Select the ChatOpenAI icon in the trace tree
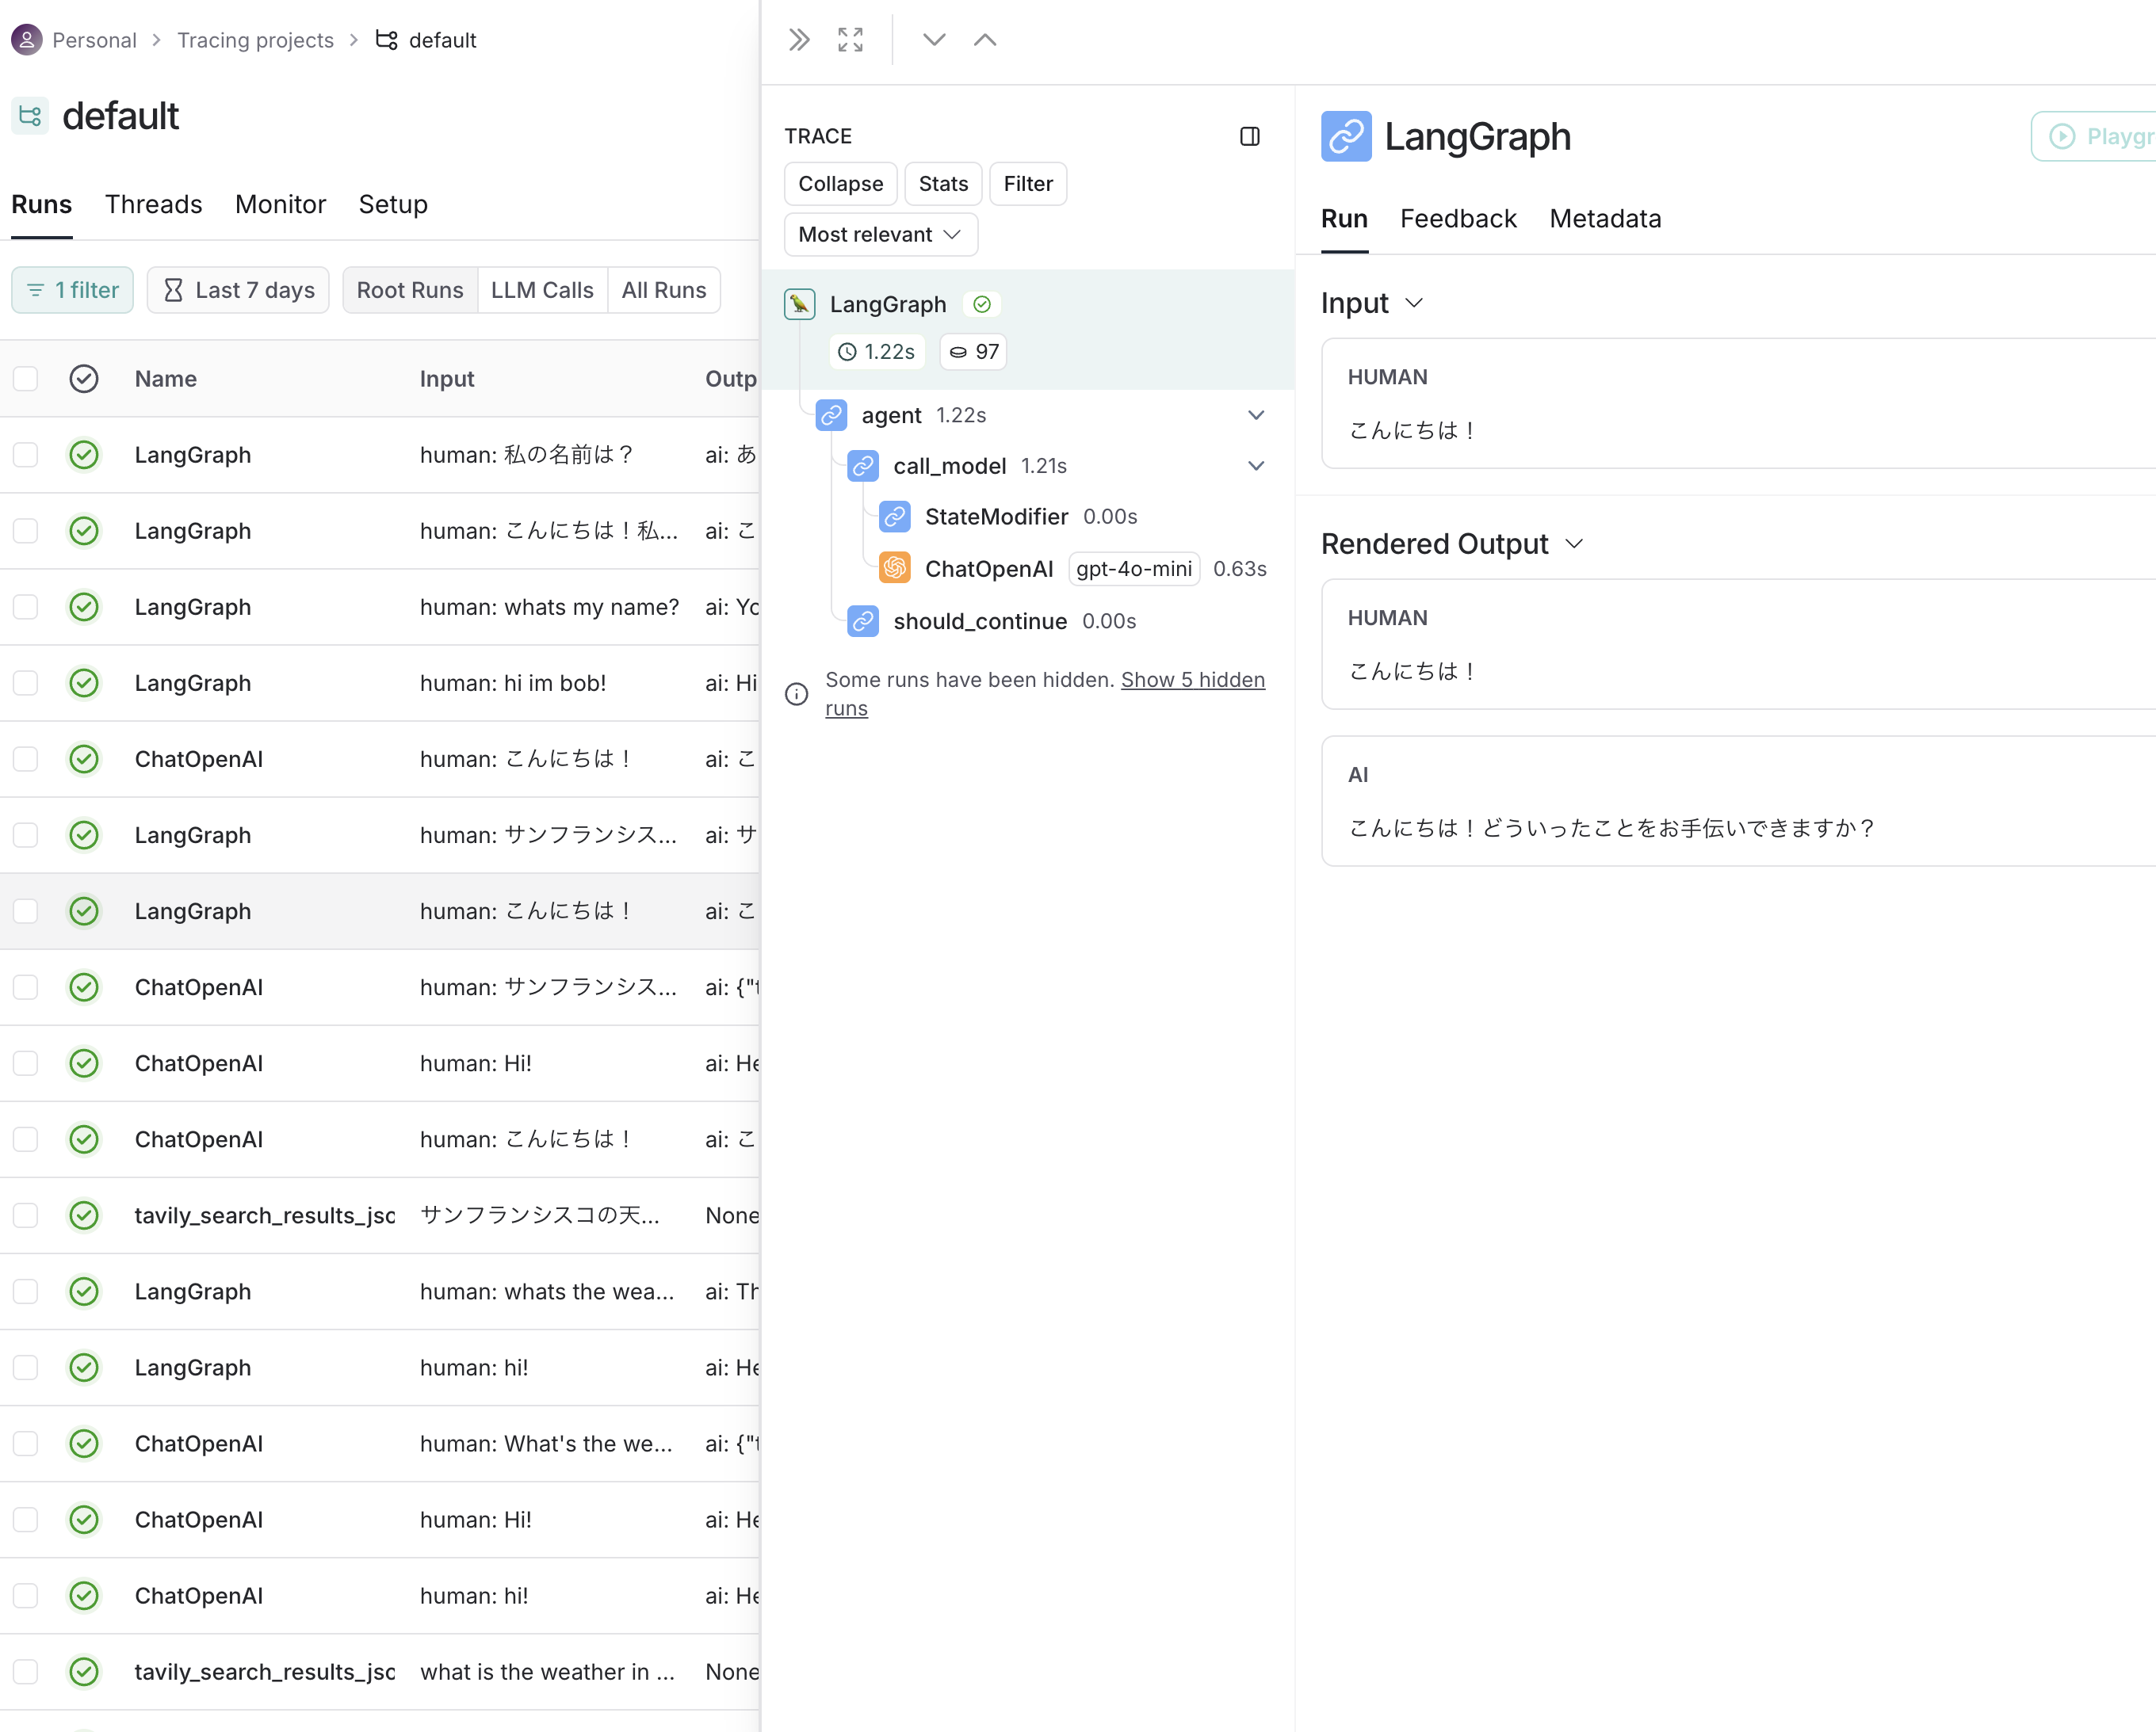Viewport: 2156px width, 1732px height. pyautogui.click(x=895, y=567)
